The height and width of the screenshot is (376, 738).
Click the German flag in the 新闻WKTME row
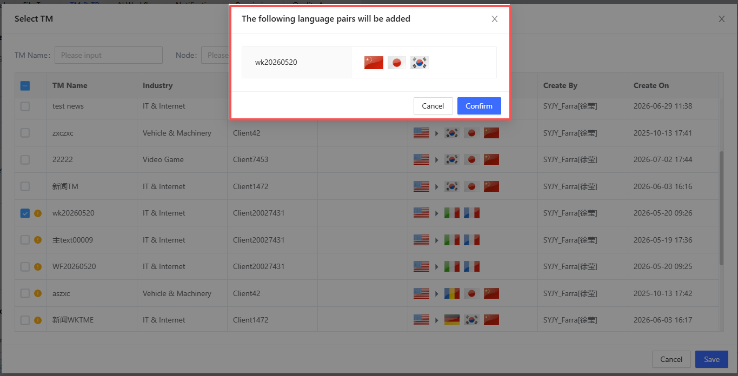point(451,320)
